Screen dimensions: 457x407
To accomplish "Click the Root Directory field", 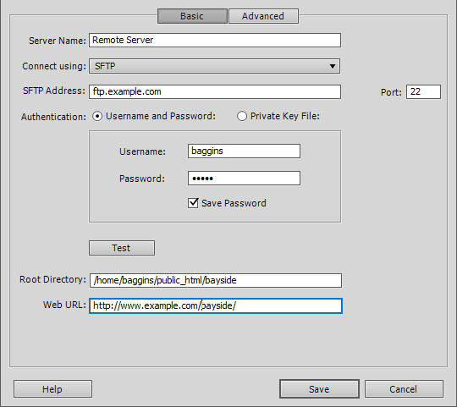I will pos(216,280).
